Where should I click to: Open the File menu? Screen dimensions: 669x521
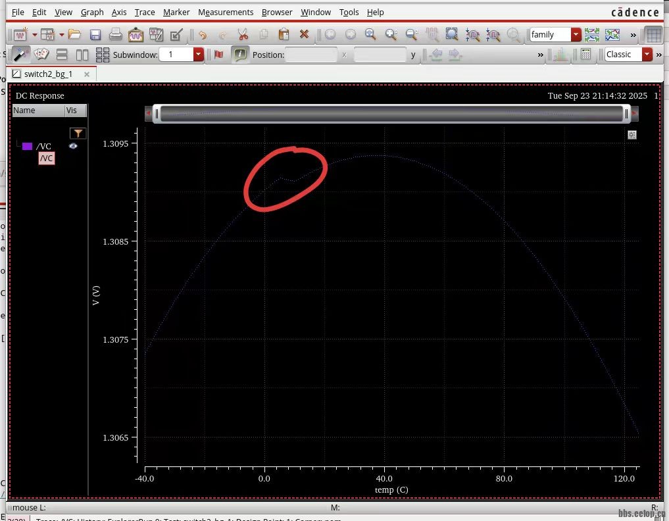[18, 12]
